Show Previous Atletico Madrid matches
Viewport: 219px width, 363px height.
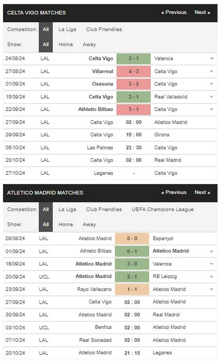[174, 192]
